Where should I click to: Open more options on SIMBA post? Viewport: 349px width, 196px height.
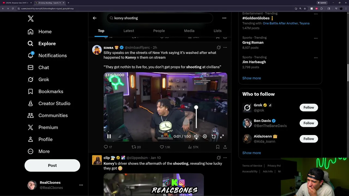click(x=225, y=47)
